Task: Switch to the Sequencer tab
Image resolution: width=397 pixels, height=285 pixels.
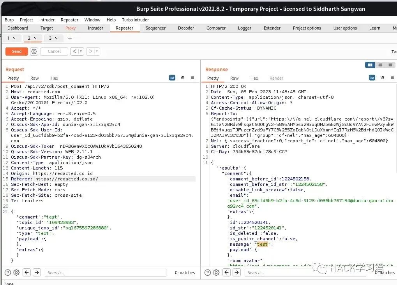Action: tap(155, 28)
